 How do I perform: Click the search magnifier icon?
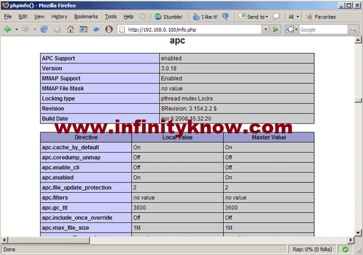353,30
